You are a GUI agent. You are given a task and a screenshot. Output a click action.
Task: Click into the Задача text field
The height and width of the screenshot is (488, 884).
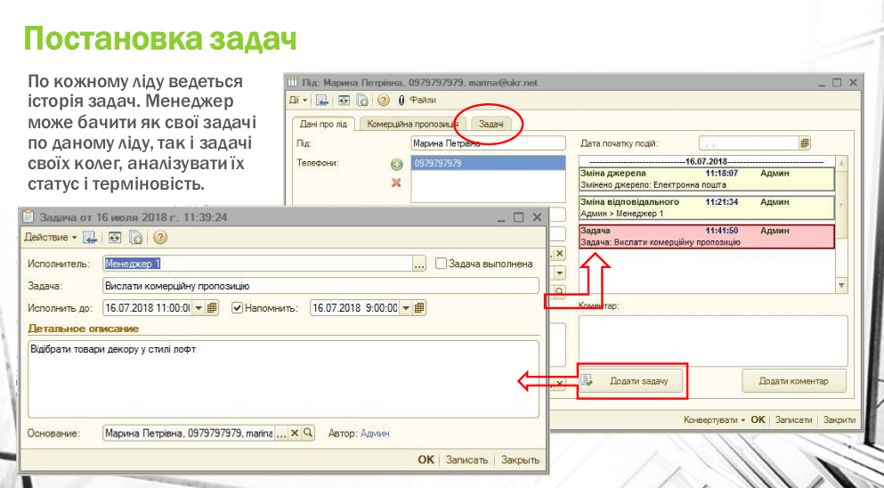click(320, 286)
